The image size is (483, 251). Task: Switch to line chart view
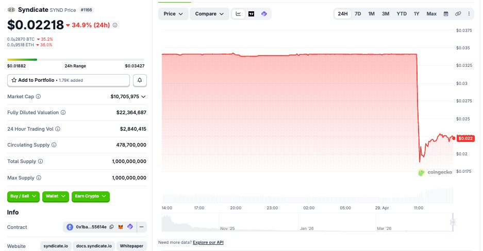tap(239, 14)
